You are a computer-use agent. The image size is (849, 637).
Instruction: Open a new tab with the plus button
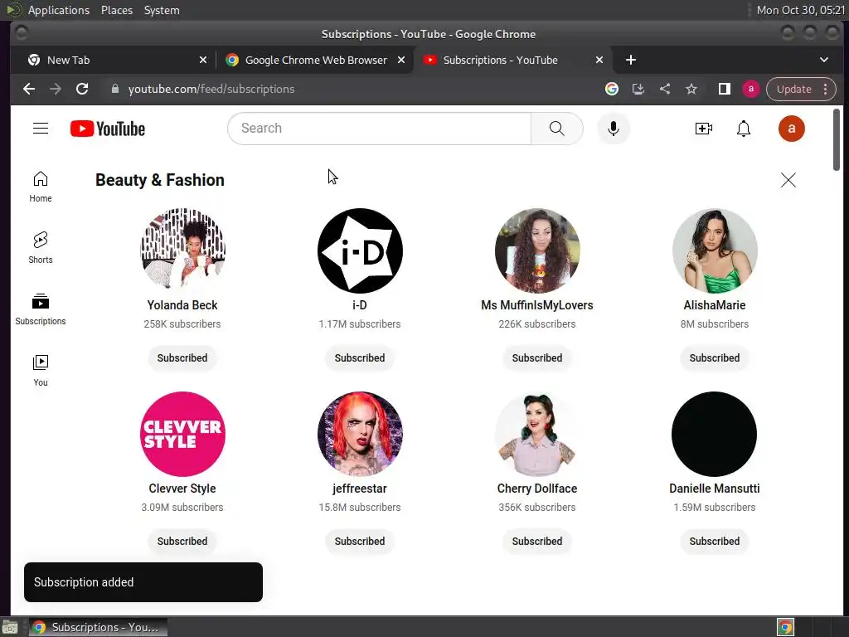click(x=631, y=60)
